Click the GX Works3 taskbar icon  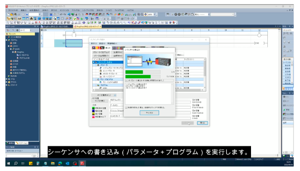[x=82, y=164]
